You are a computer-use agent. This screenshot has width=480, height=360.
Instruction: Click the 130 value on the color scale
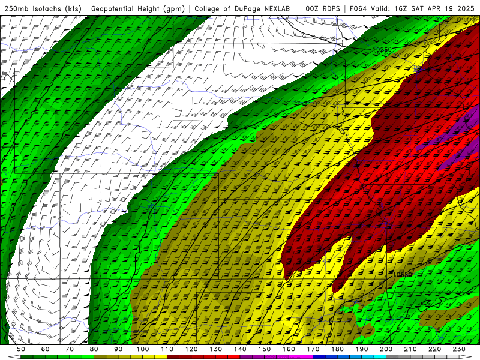click(216, 349)
